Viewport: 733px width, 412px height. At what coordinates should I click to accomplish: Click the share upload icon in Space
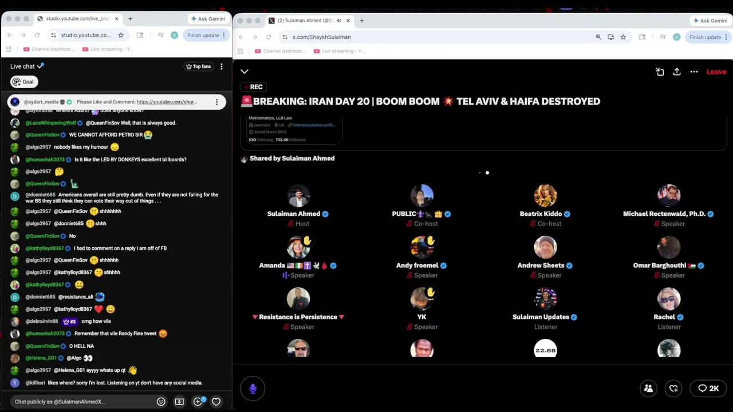pyautogui.click(x=677, y=72)
